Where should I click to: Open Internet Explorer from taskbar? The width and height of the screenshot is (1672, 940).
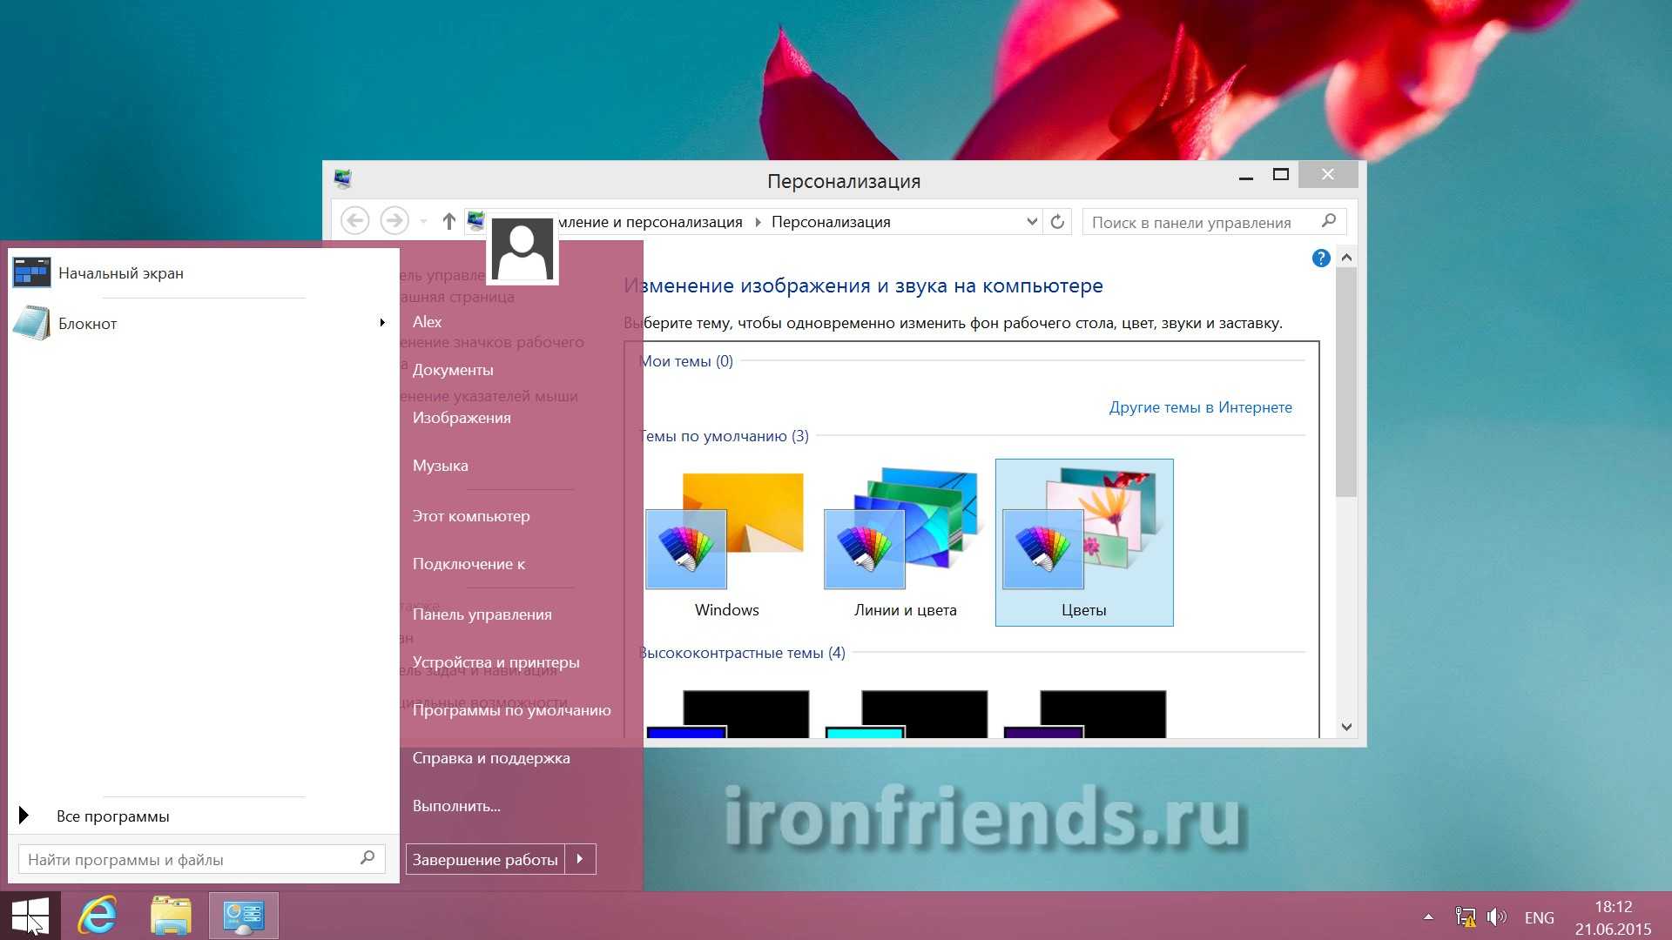coord(98,916)
